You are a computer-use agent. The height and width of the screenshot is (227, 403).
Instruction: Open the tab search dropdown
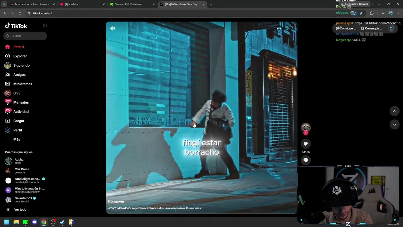(x=4, y=4)
